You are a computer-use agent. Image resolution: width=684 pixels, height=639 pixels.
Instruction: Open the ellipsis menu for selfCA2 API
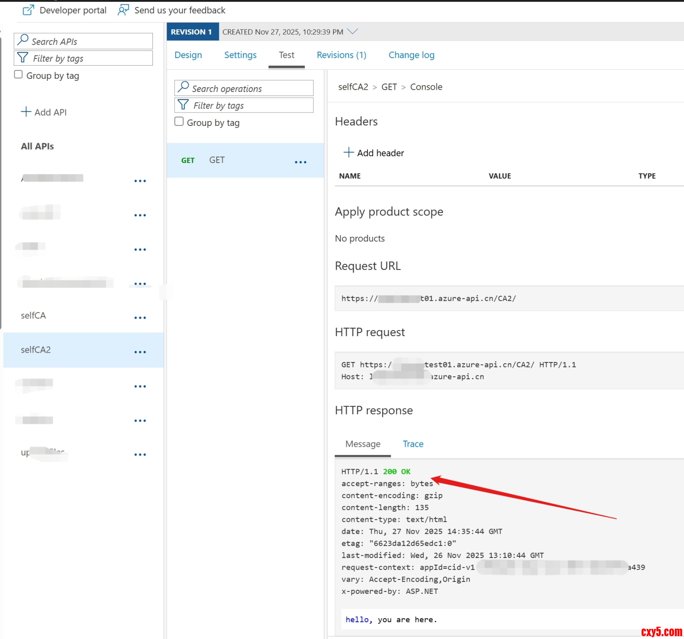(140, 352)
